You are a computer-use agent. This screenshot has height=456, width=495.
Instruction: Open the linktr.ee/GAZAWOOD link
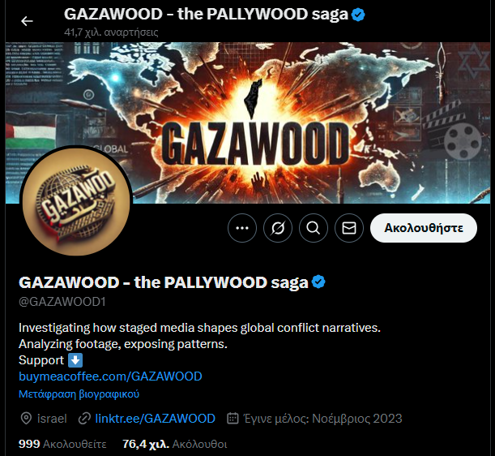point(155,419)
